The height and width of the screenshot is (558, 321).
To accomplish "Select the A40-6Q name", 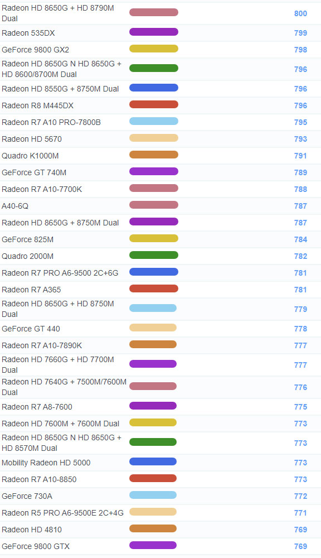I will (x=15, y=206).
